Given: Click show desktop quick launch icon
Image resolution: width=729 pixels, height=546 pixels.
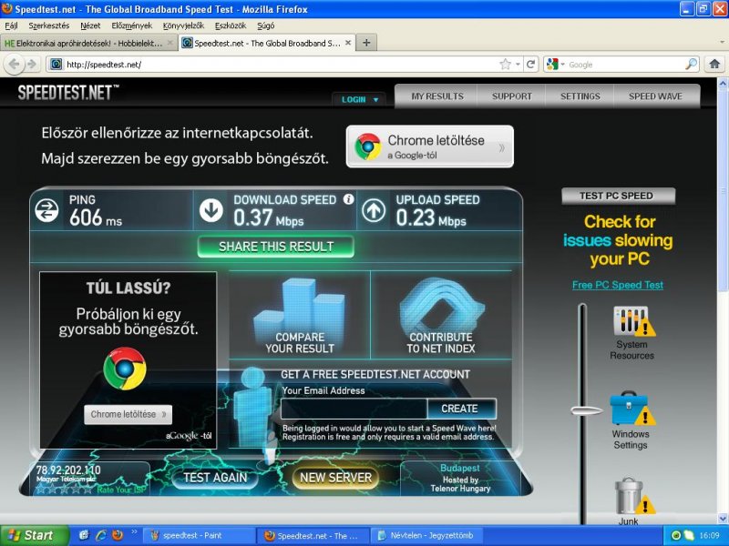Looking at the screenshot, I should [x=84, y=535].
